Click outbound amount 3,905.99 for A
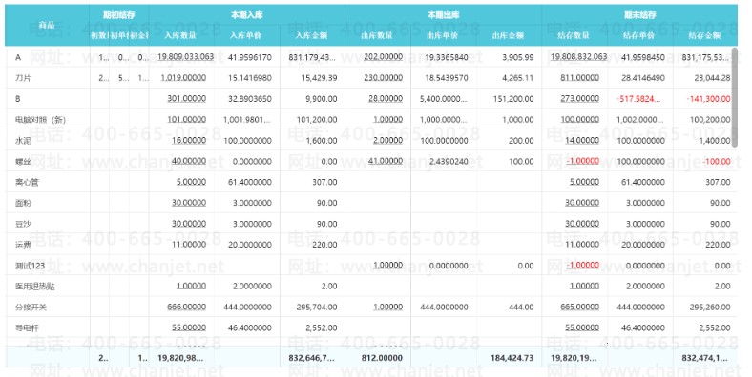This screenshot has width=752, height=377. (x=518, y=57)
